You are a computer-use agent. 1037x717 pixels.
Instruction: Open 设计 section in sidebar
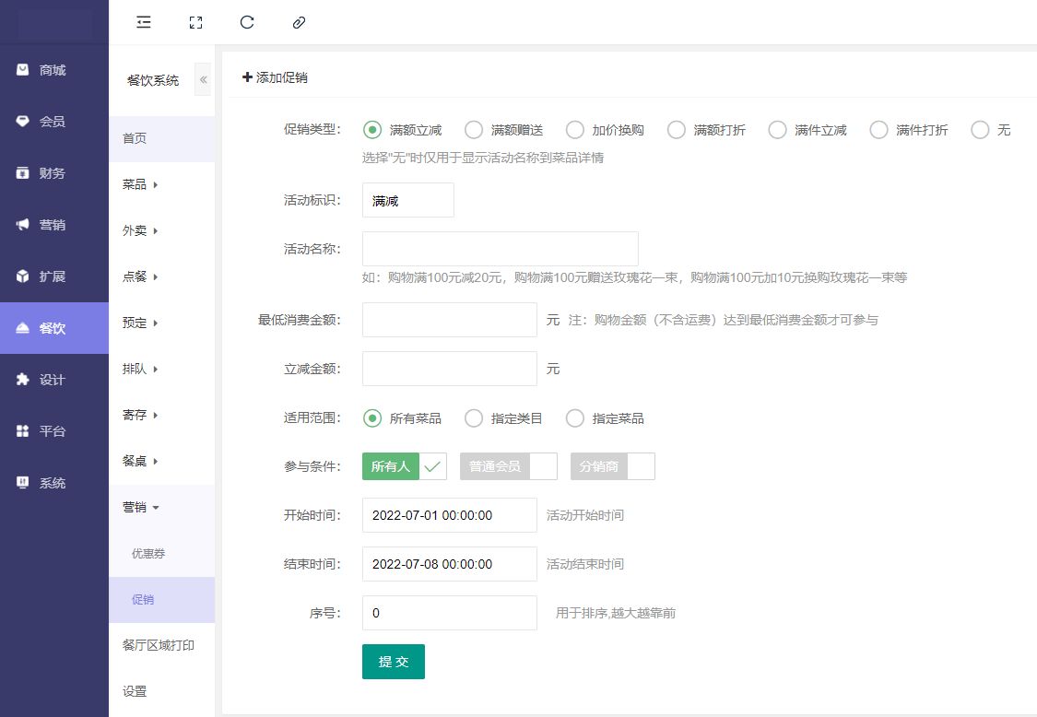[x=53, y=380]
